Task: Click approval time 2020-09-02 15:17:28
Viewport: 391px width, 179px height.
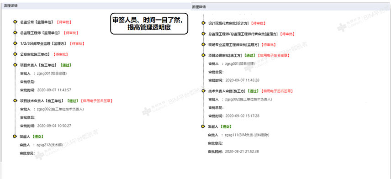Action: click(243, 116)
